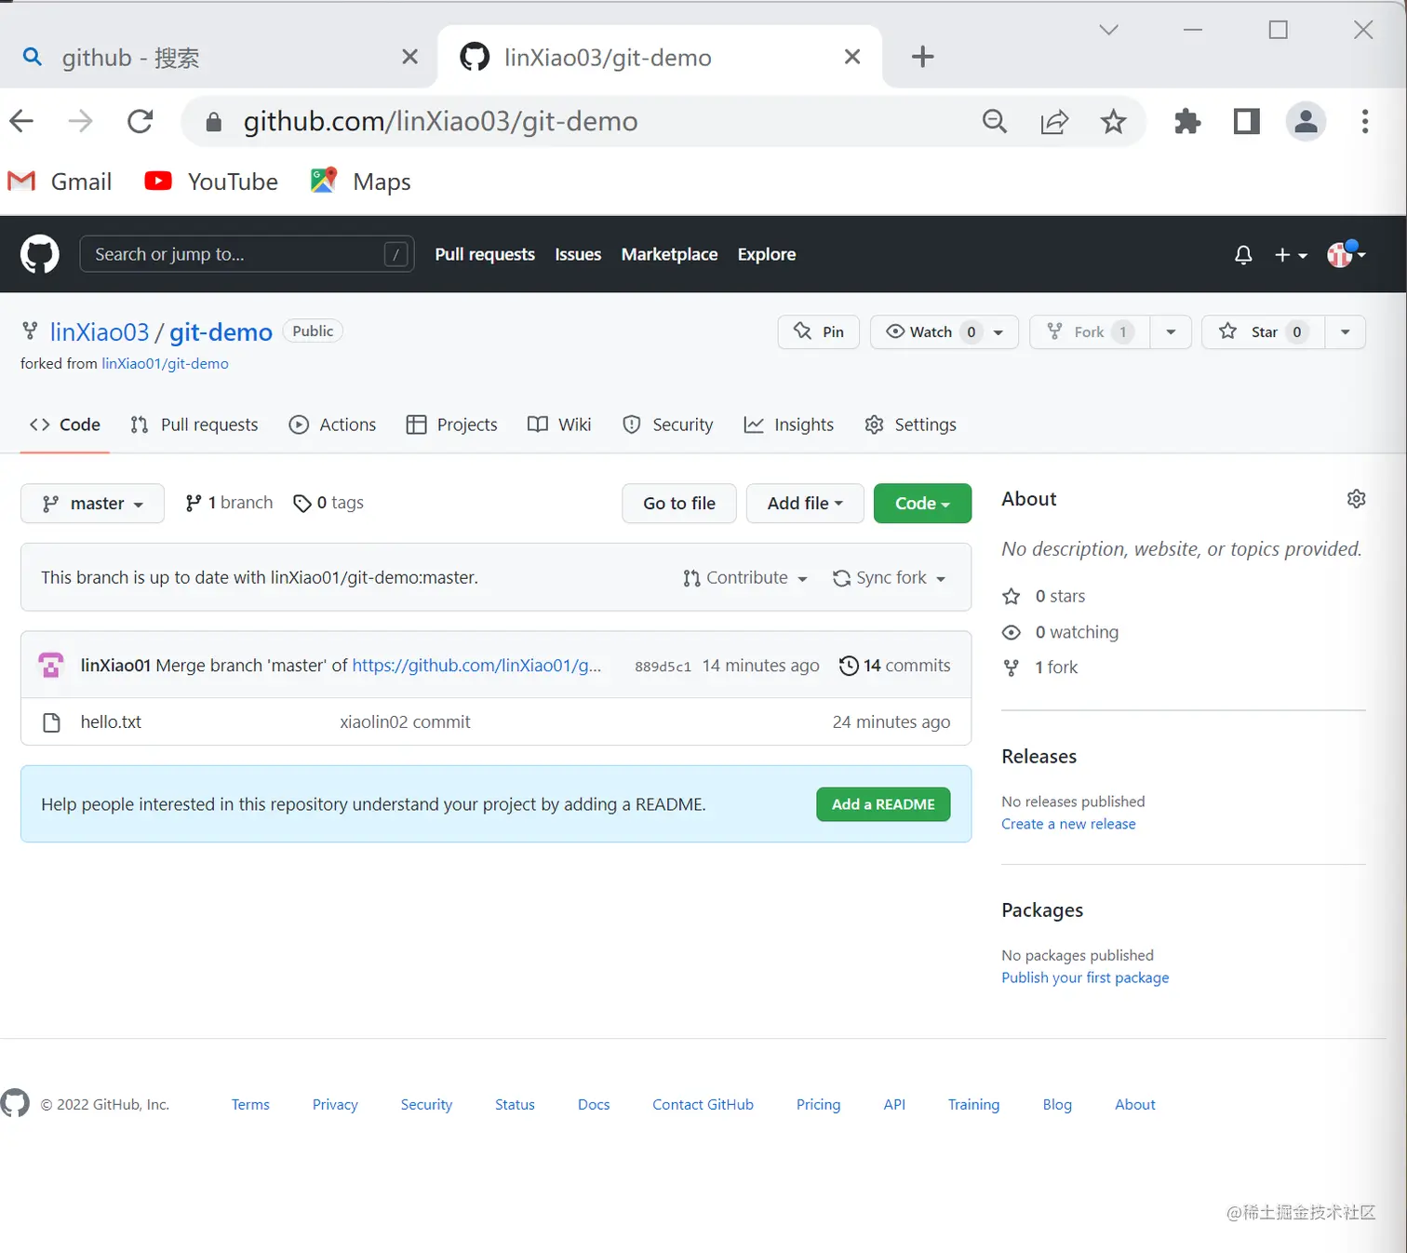This screenshot has width=1407, height=1253.
Task: Toggle the browser side panel icon
Action: coord(1247,121)
